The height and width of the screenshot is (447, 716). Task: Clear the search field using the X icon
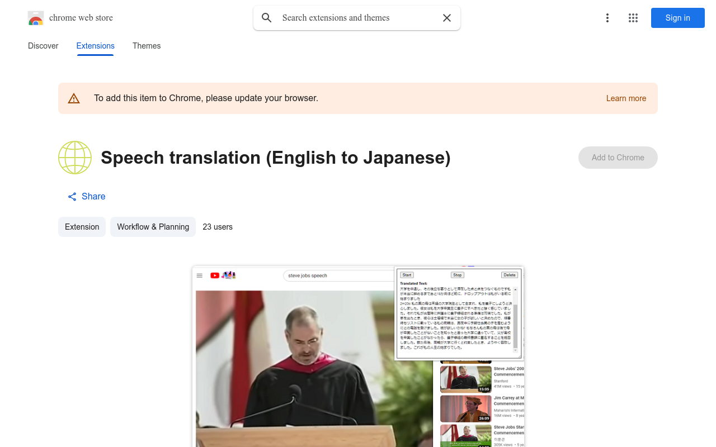tap(447, 18)
